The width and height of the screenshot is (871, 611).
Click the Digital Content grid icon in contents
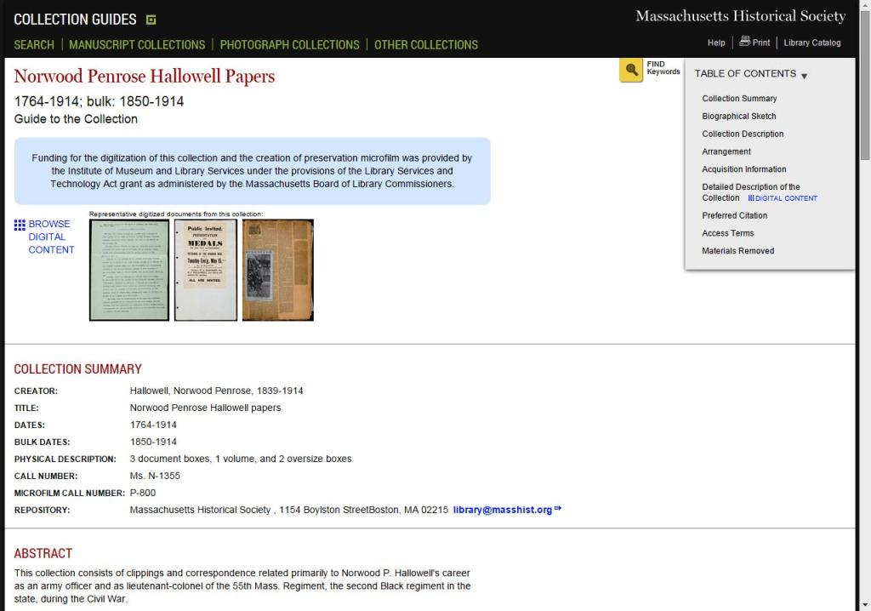pos(751,198)
